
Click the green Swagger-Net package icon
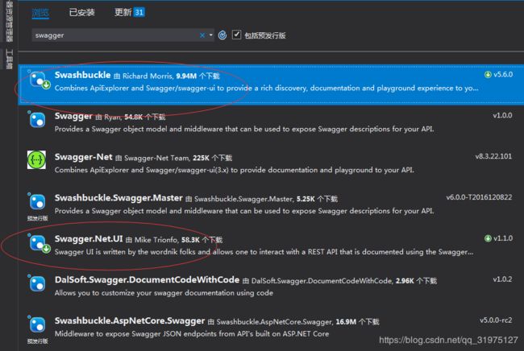tap(36, 160)
